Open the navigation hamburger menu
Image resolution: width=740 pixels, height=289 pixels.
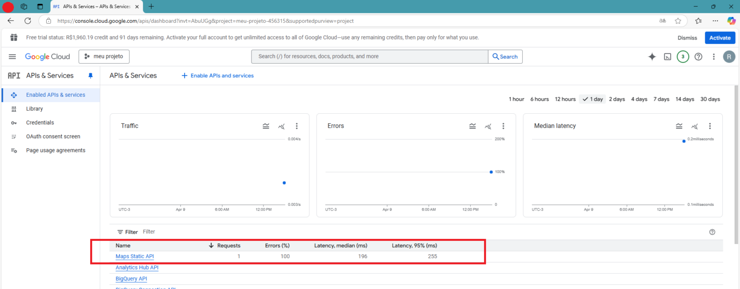(12, 56)
